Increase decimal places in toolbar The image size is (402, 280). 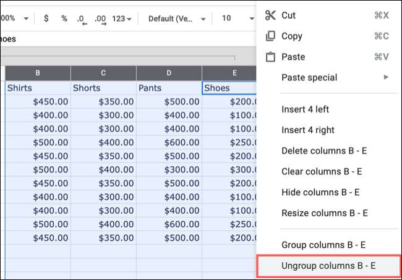[100, 19]
